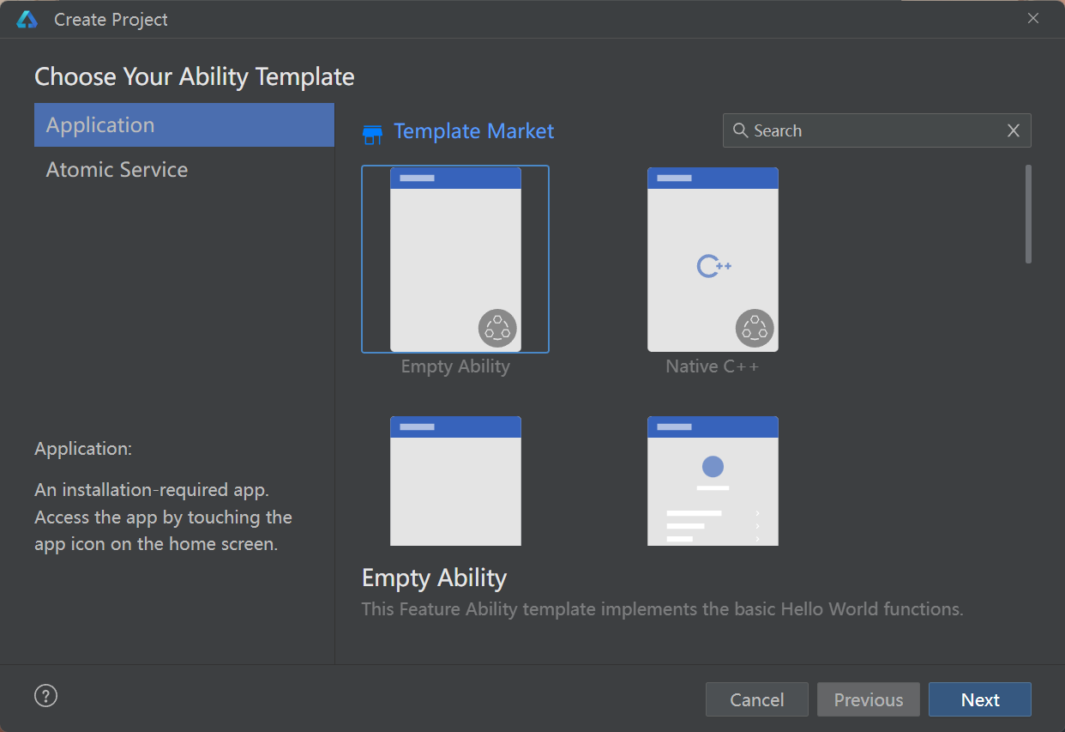Select the Atomic Service category

184,170
